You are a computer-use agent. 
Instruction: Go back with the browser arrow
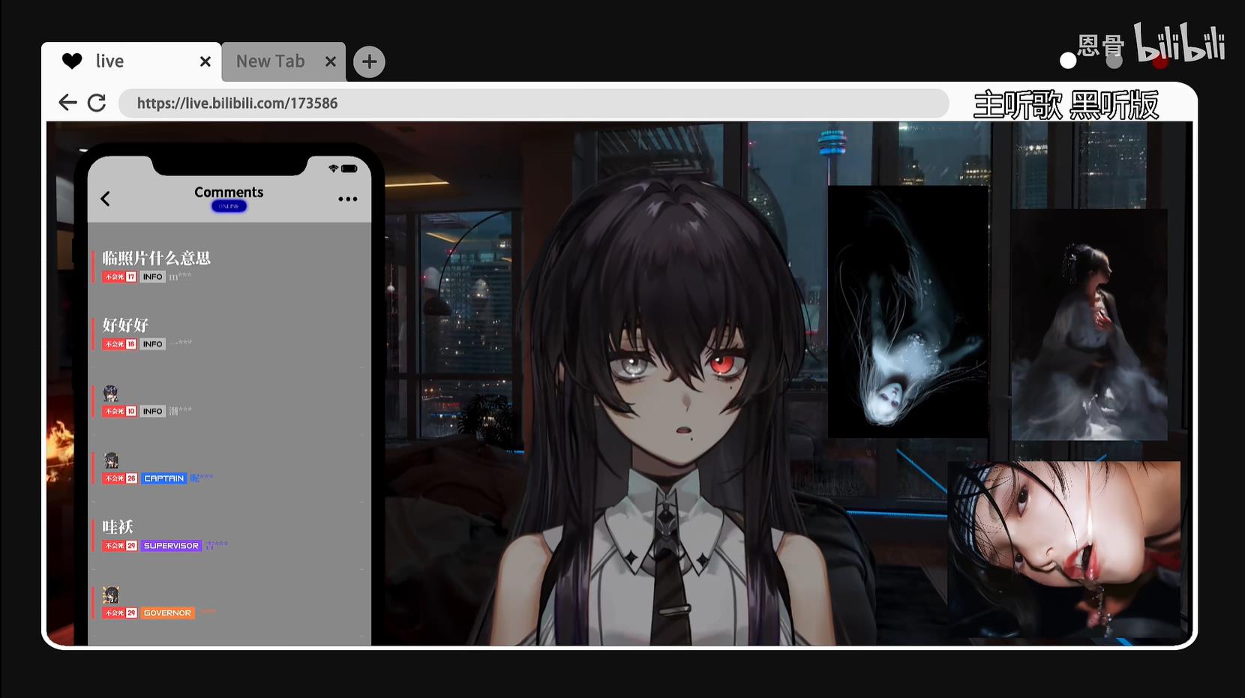67,103
